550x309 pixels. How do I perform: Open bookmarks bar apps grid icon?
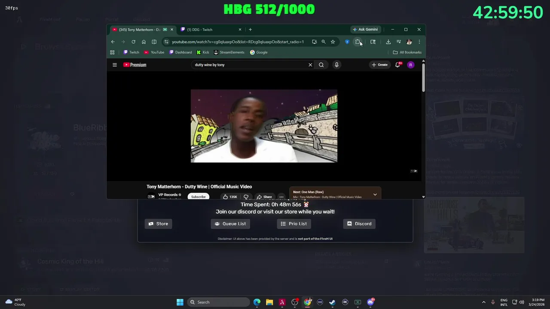[x=112, y=52]
